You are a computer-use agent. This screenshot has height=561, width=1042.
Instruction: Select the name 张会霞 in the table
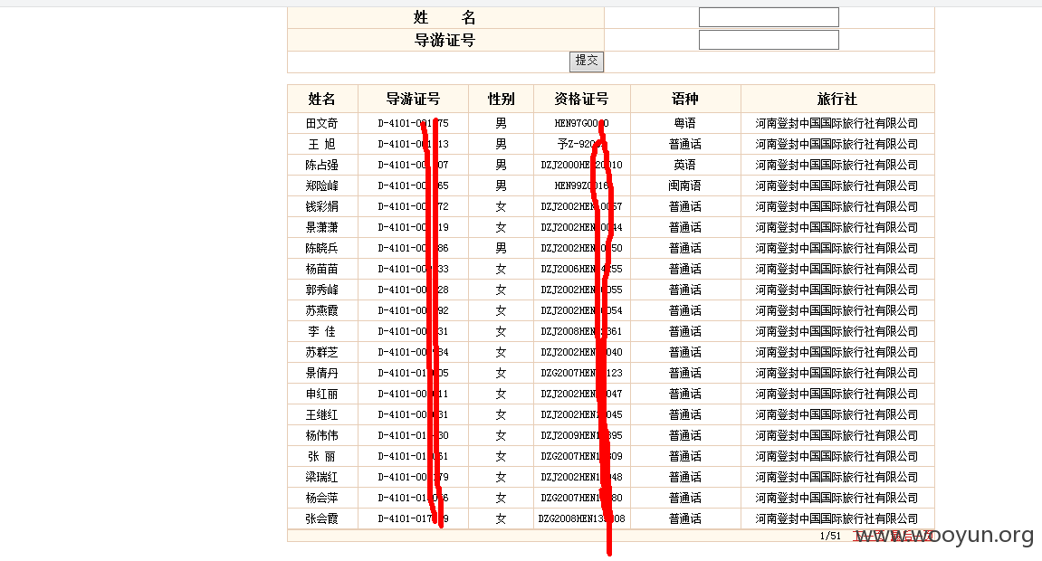click(322, 518)
